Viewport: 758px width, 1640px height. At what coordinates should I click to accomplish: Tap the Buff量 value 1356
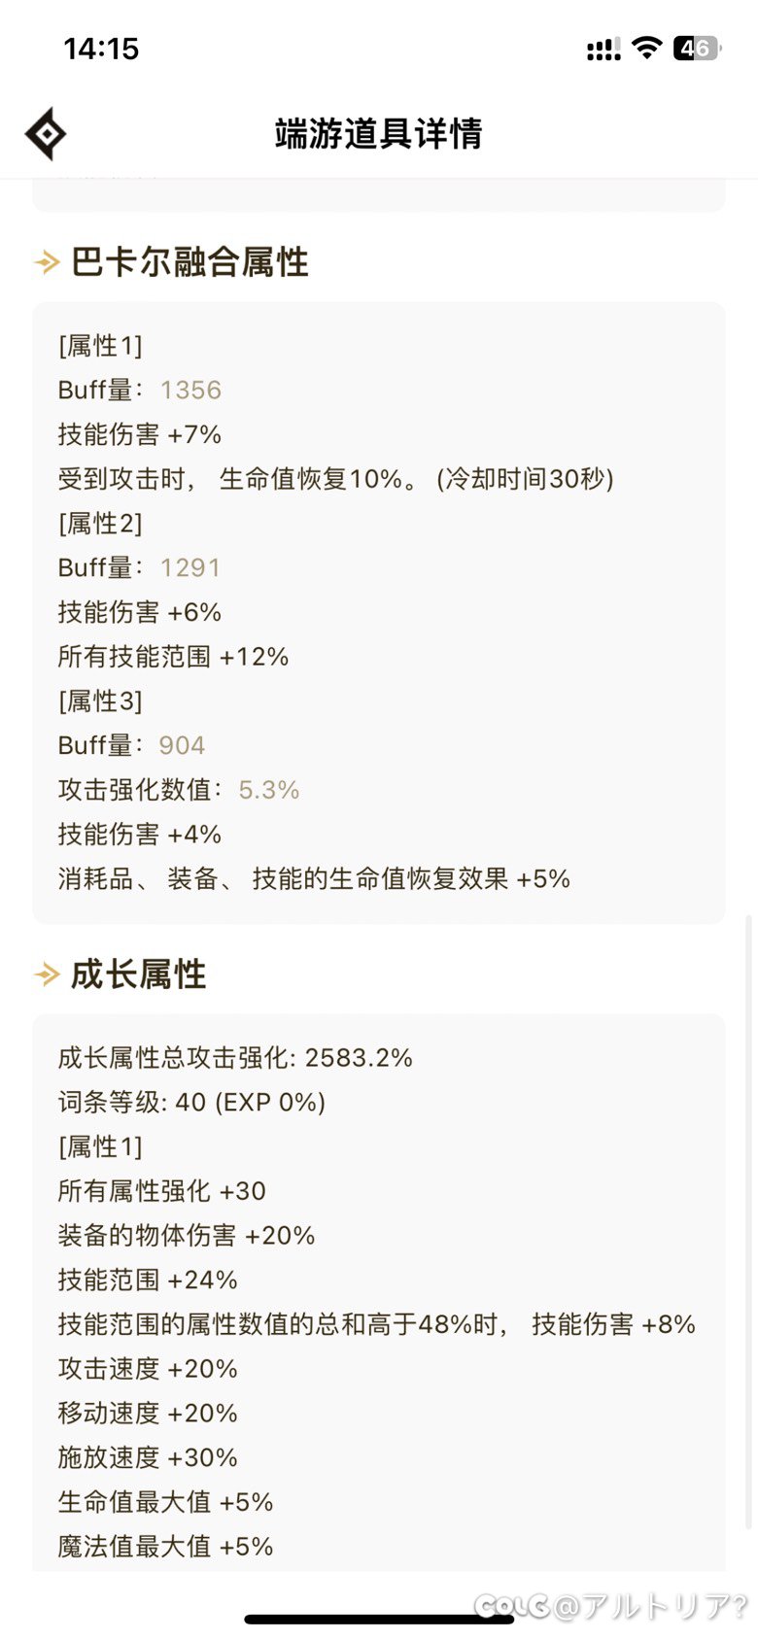pyautogui.click(x=190, y=390)
